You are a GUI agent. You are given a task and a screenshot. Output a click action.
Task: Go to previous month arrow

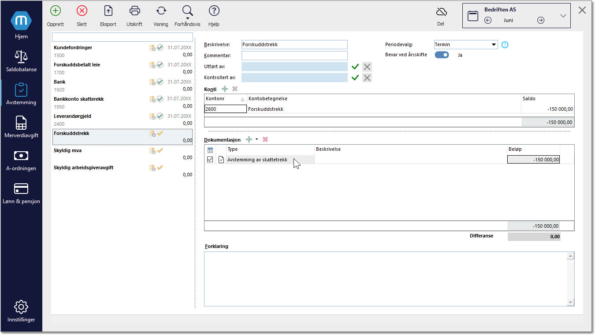(488, 20)
